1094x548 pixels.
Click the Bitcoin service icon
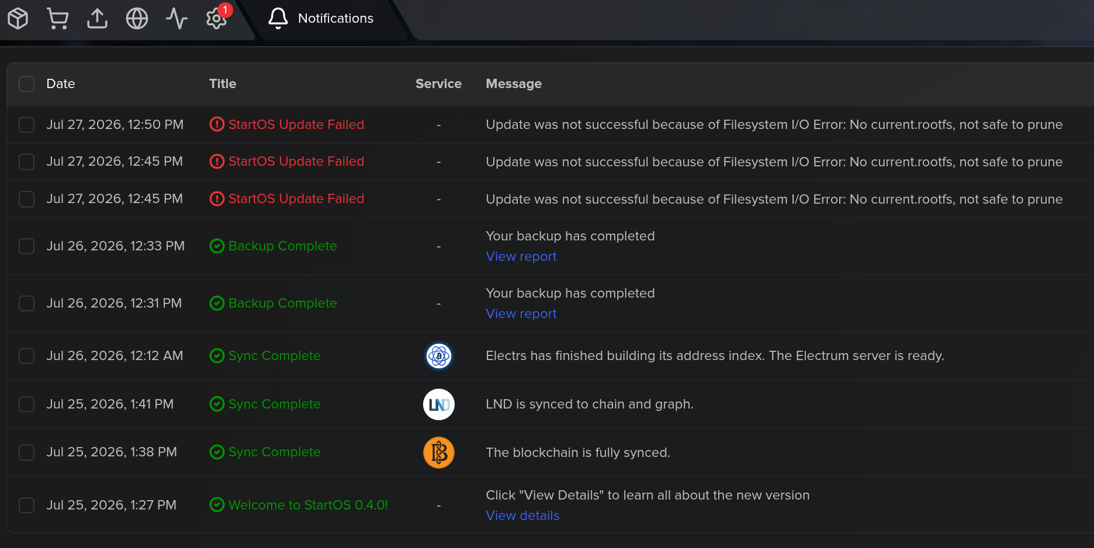pyautogui.click(x=439, y=452)
